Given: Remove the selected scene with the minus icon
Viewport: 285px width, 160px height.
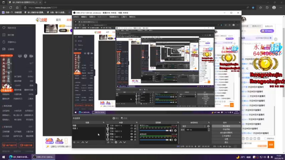Looking at the screenshot, I should click(x=78, y=143).
